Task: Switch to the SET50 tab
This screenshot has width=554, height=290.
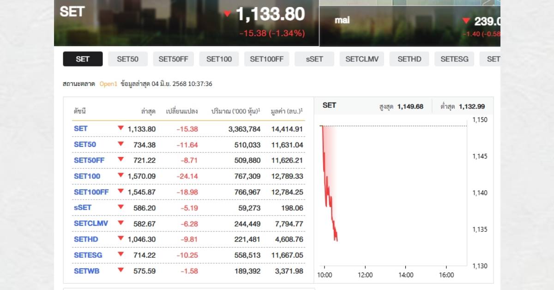Action: [x=127, y=59]
